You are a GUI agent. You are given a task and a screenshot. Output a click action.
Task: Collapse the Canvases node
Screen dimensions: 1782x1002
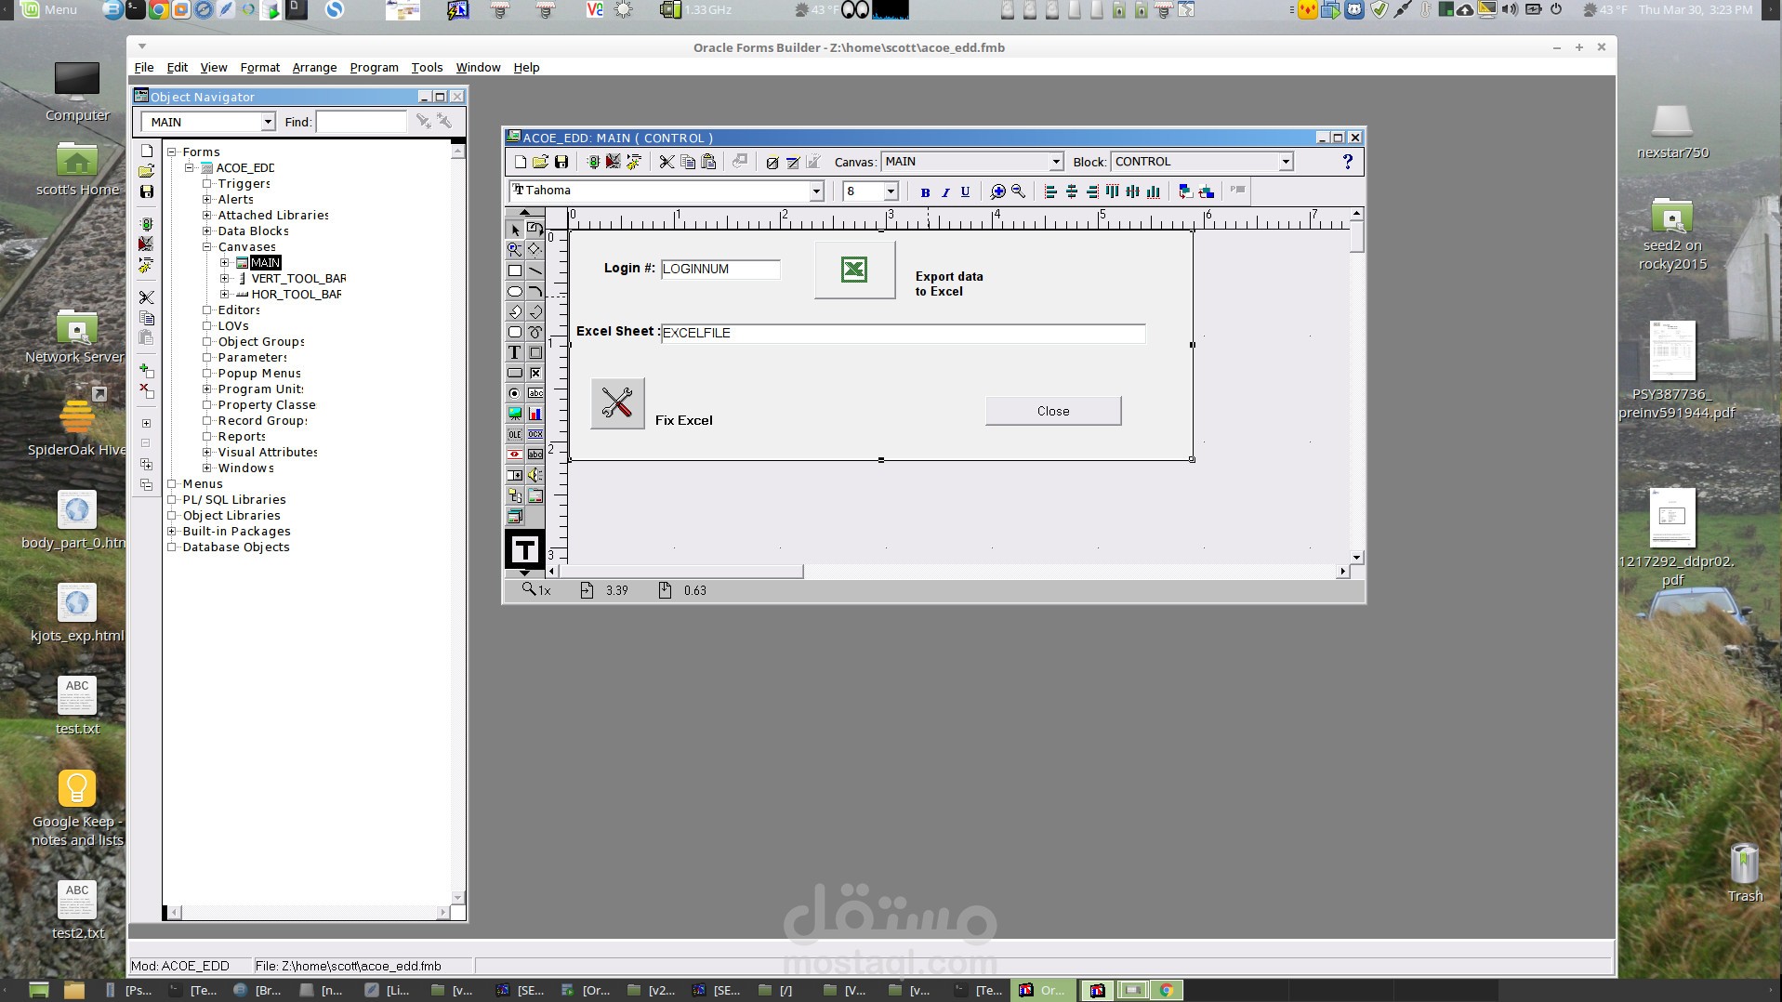point(208,247)
